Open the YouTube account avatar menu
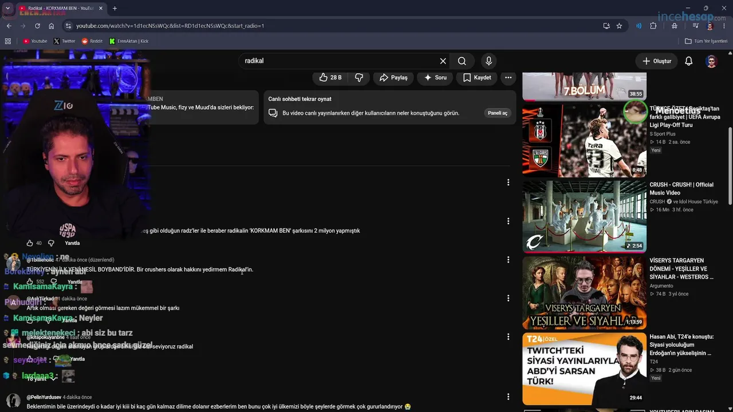The height and width of the screenshot is (412, 733). [712, 61]
